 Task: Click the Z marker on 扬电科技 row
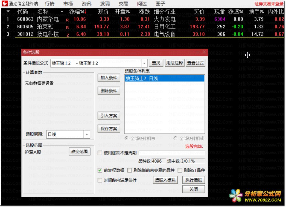pyautogui.click(x=68, y=35)
